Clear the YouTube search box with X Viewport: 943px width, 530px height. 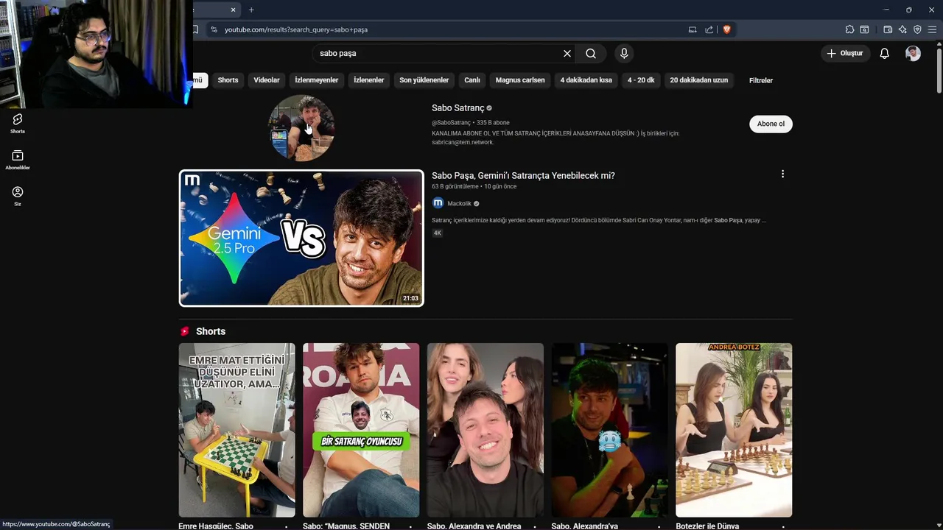567,53
